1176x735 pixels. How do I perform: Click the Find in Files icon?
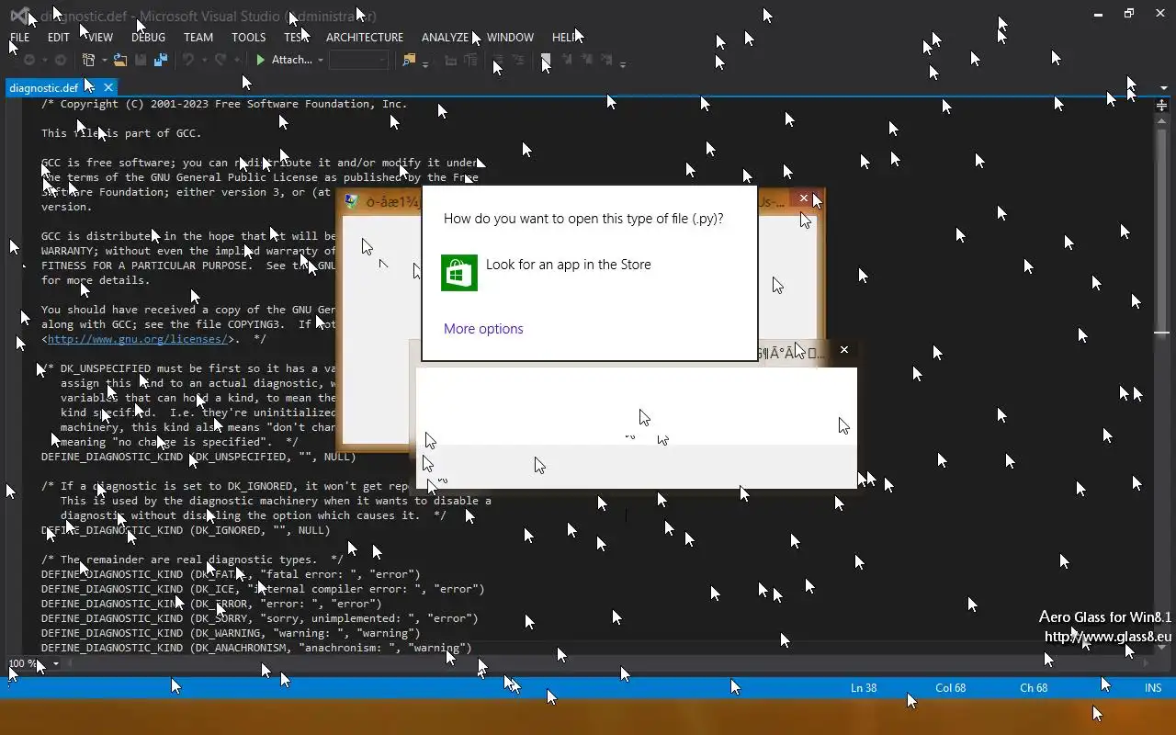[409, 60]
